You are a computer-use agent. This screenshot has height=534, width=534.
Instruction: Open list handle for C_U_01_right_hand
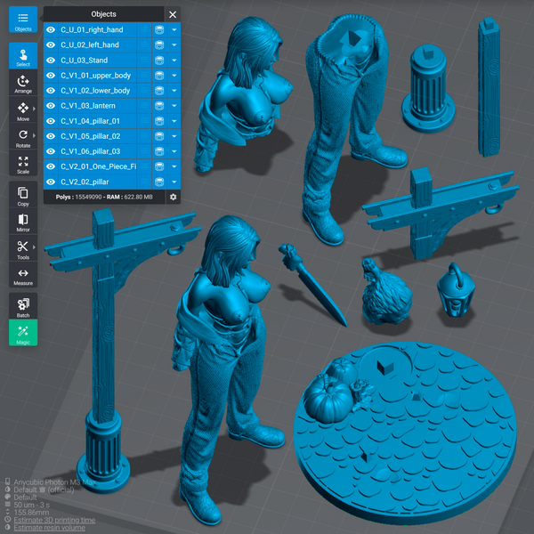(144, 29)
